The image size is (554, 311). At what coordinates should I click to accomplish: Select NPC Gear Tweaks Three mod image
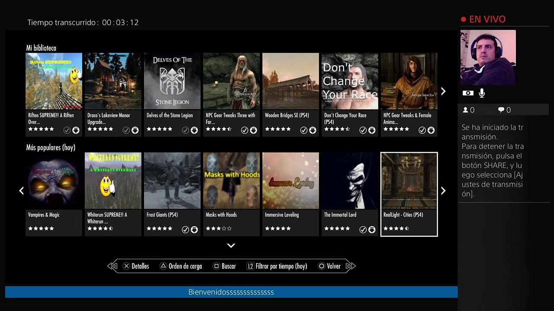click(232, 81)
